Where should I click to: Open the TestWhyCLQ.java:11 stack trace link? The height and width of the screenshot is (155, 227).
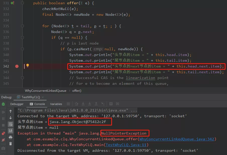[x=126, y=145]
